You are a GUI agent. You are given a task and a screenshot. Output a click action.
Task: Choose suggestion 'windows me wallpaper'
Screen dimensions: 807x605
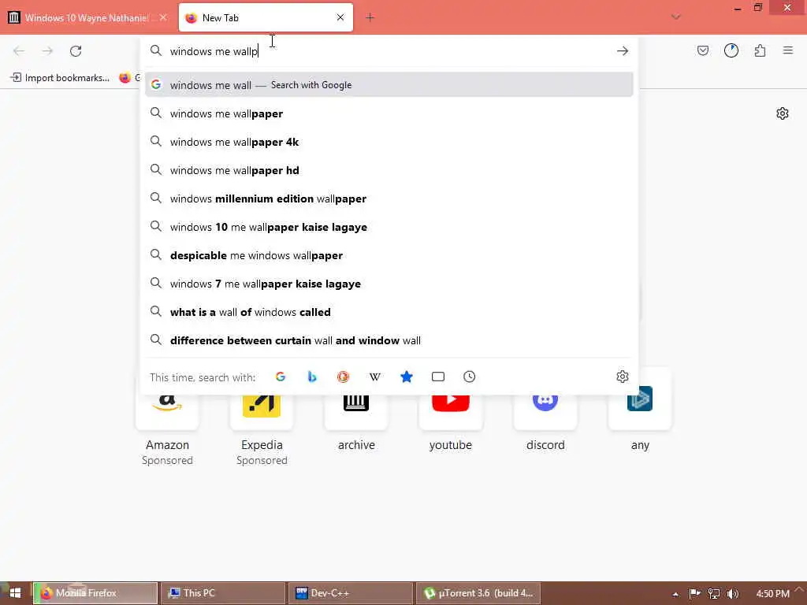tap(389, 113)
